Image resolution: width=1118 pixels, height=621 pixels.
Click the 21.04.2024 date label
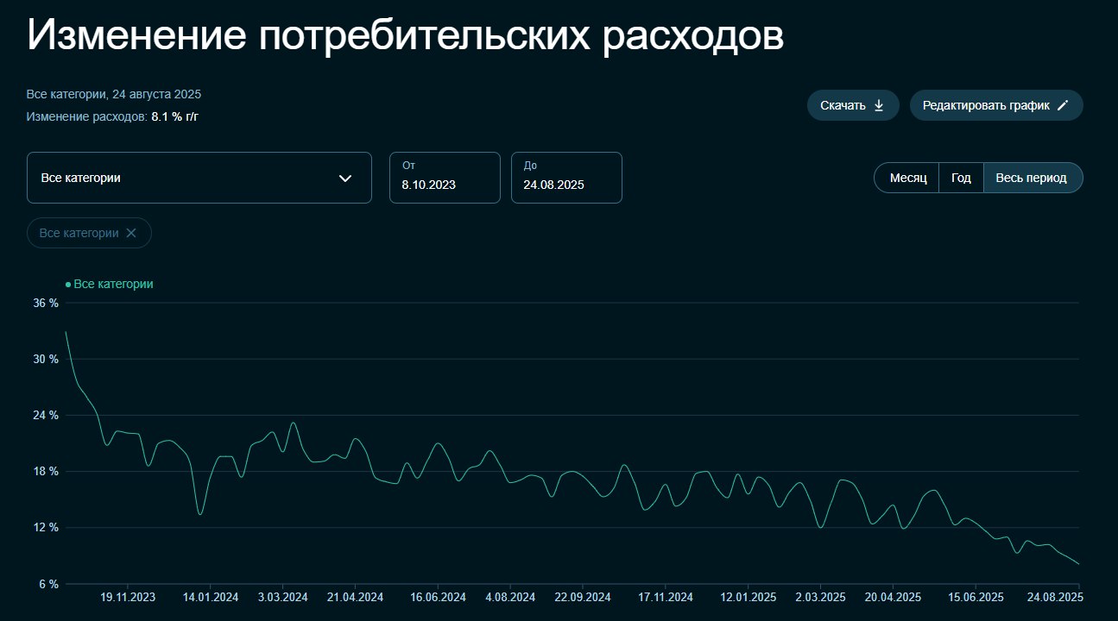[x=356, y=597]
